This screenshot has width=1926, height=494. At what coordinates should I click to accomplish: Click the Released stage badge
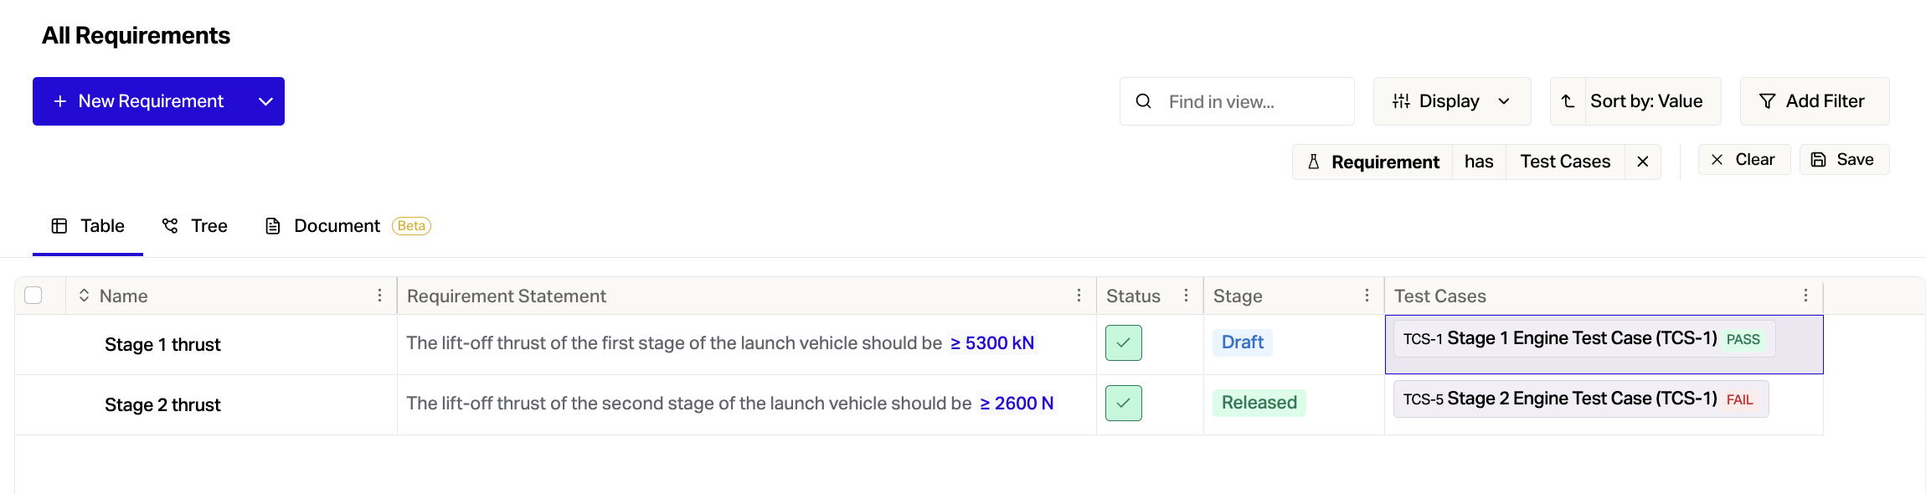tap(1259, 403)
